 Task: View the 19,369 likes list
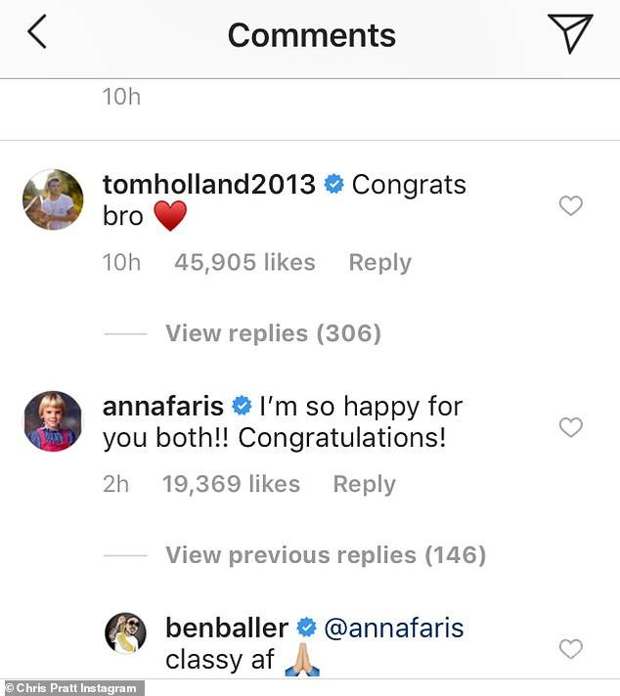coord(230,485)
